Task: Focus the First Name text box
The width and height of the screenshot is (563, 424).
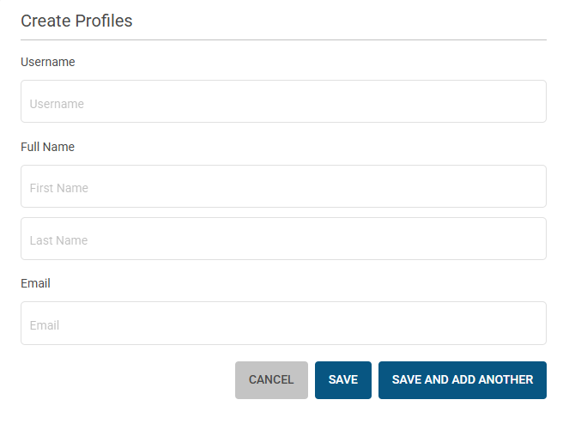Action: [x=283, y=186]
